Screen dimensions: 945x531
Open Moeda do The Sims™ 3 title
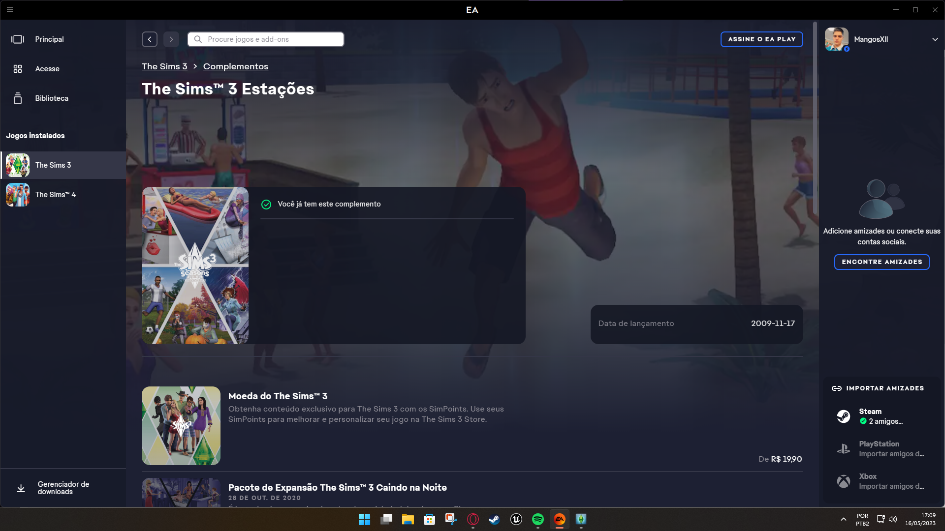(278, 396)
